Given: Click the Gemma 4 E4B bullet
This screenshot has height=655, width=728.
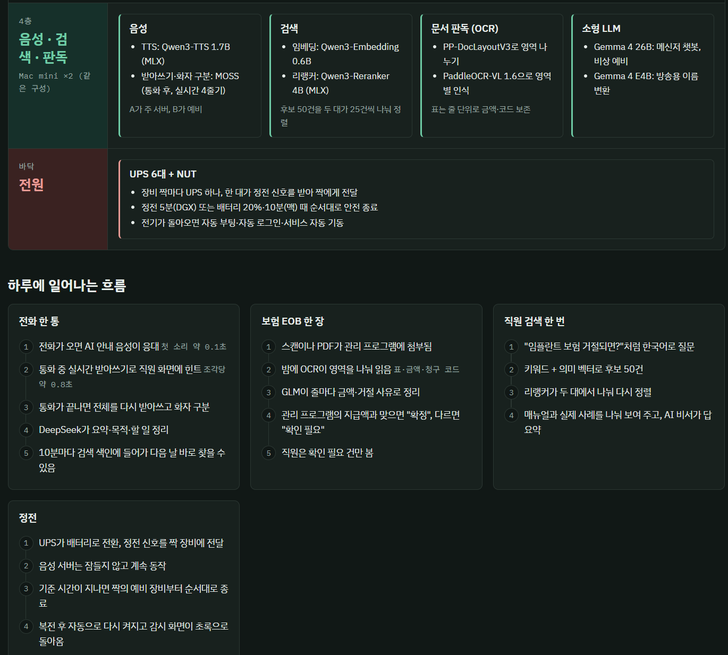Looking at the screenshot, I should pos(646,83).
